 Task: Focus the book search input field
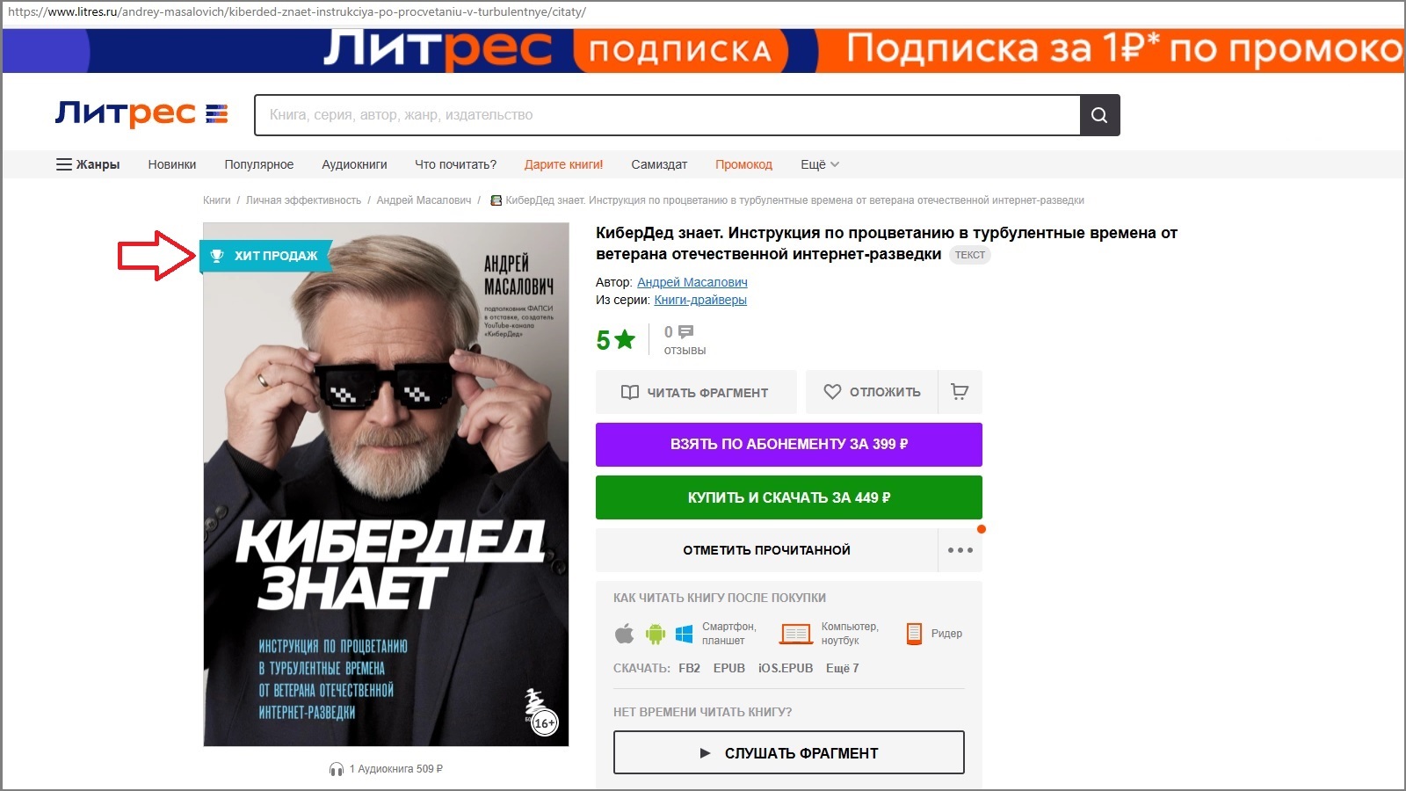[x=667, y=115]
